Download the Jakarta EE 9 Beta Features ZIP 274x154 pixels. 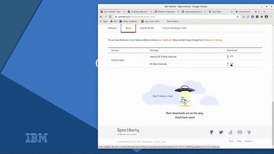pos(230,56)
